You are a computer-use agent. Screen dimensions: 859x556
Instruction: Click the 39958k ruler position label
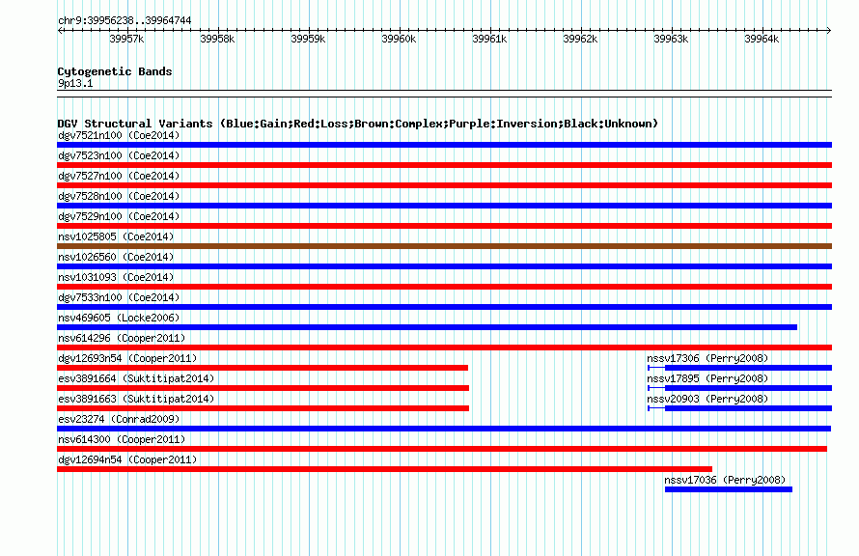[217, 39]
